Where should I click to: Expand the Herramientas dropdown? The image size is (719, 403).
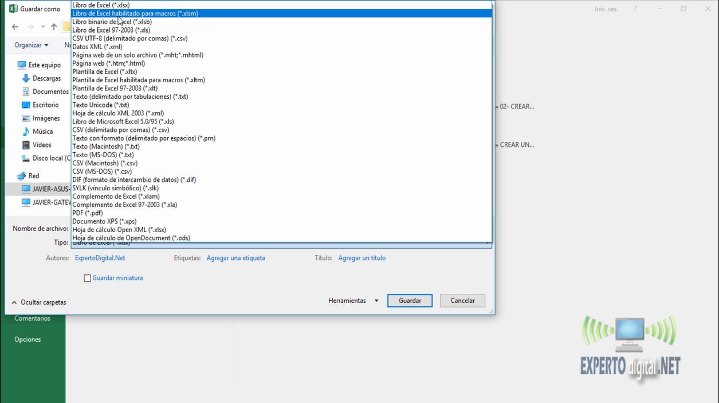pyautogui.click(x=353, y=301)
